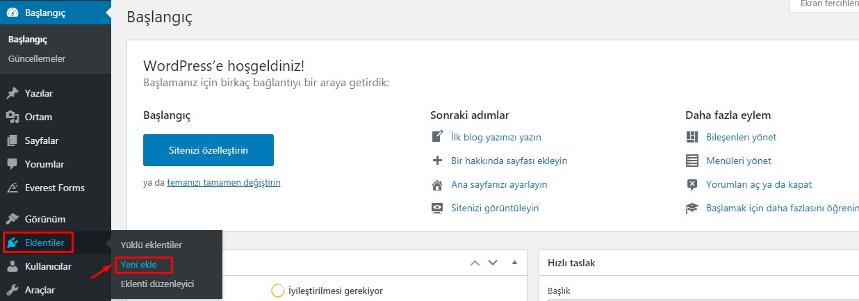Click the Yazılar pushpin icon
This screenshot has height=301, width=859.
13,93
